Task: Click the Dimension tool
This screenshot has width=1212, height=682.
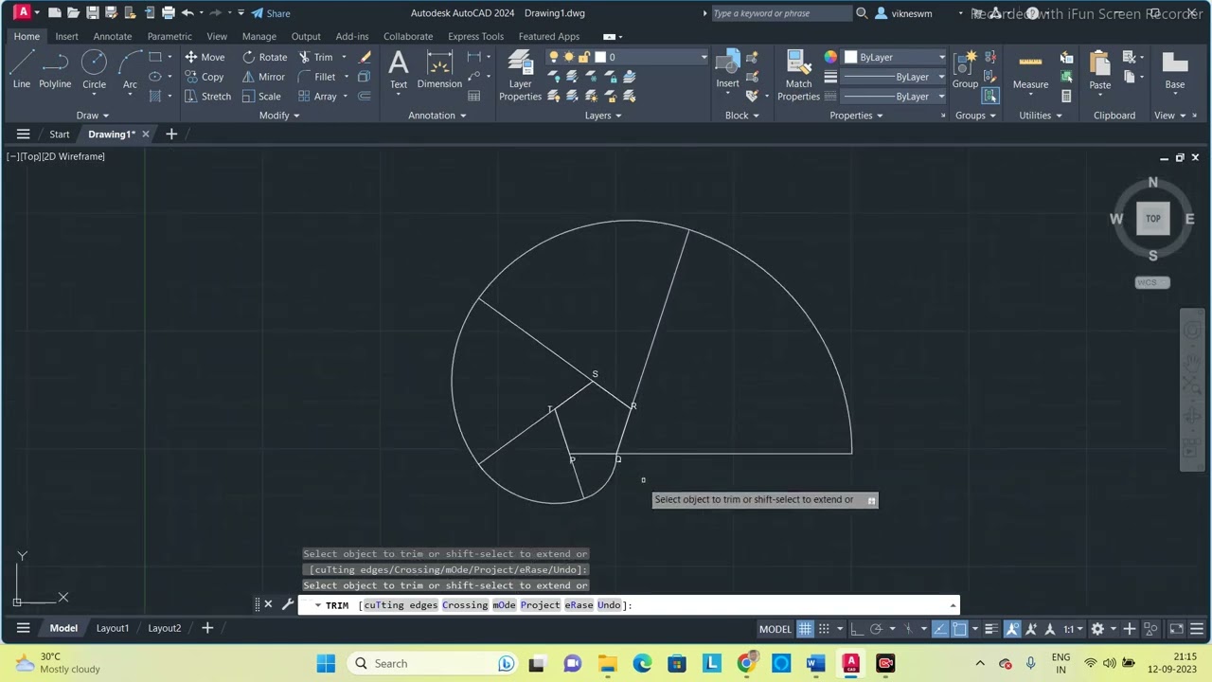Action: [x=439, y=69]
